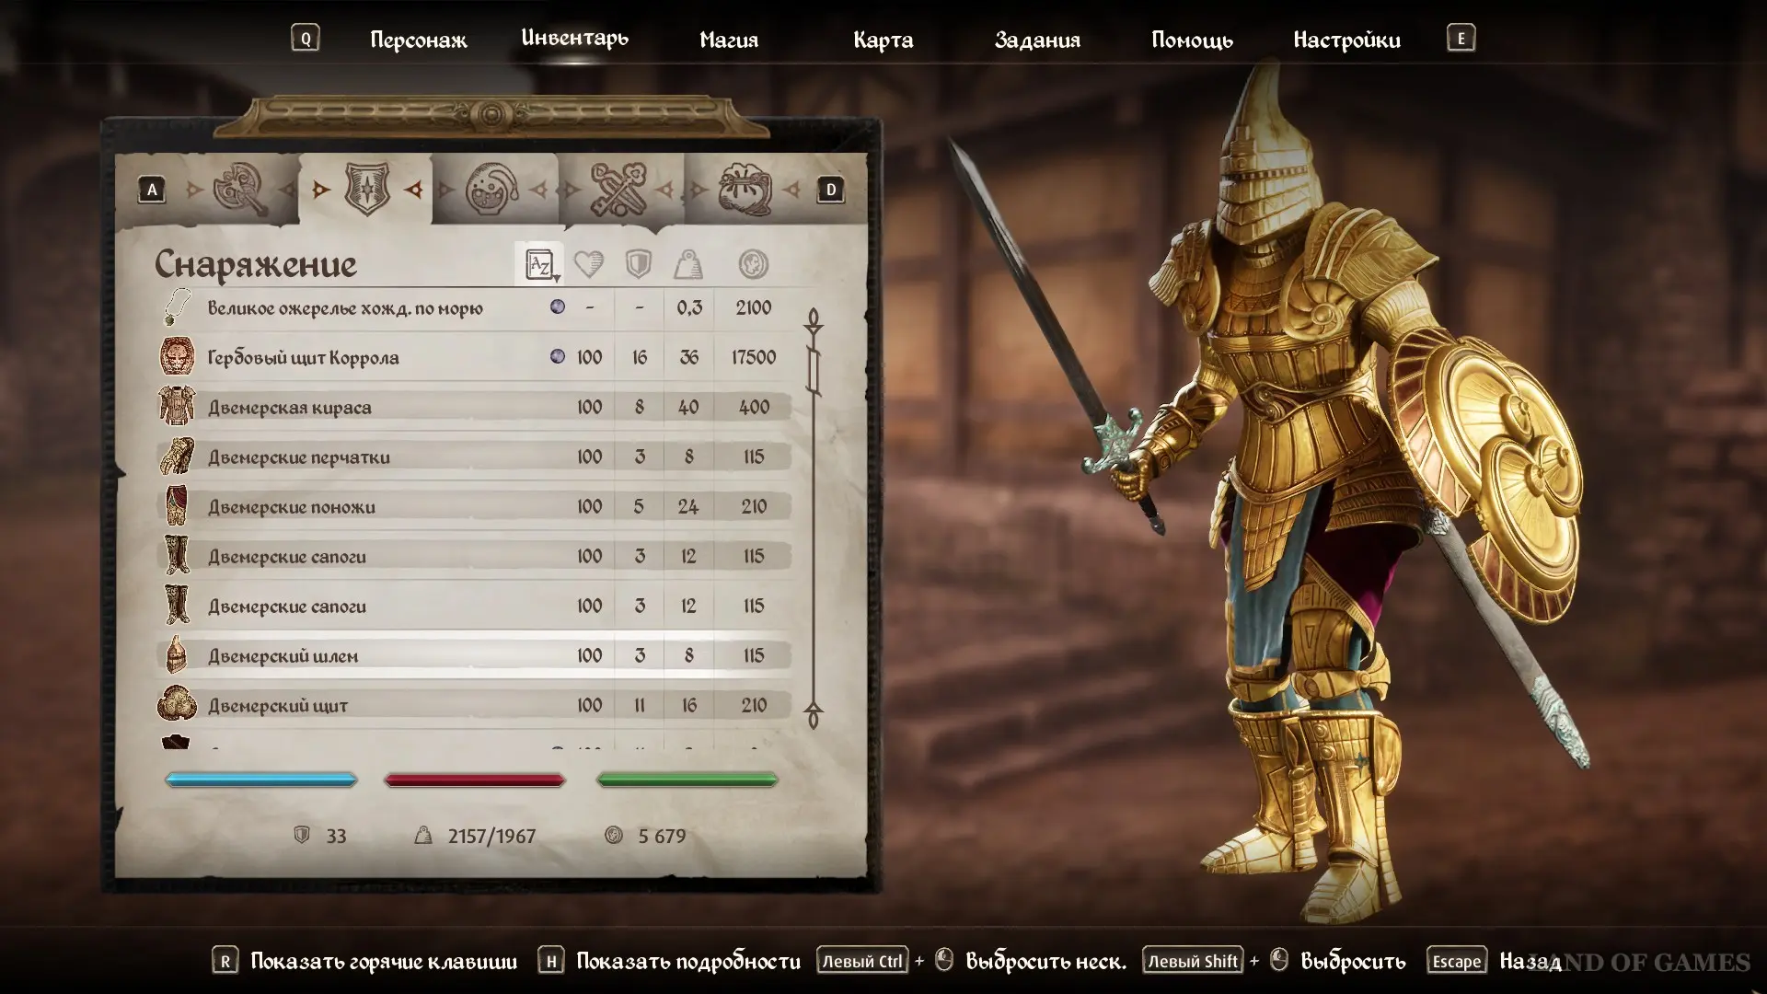
Task: Click Назад to go back
Action: pos(1530,962)
